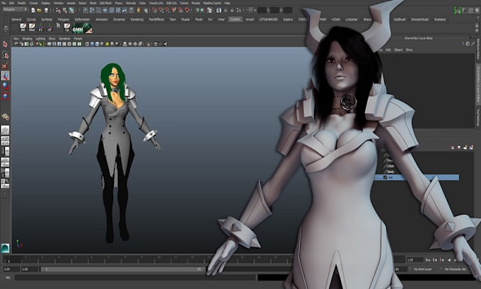Select by component type icon
This screenshot has height=289, width=481.
(71, 10)
